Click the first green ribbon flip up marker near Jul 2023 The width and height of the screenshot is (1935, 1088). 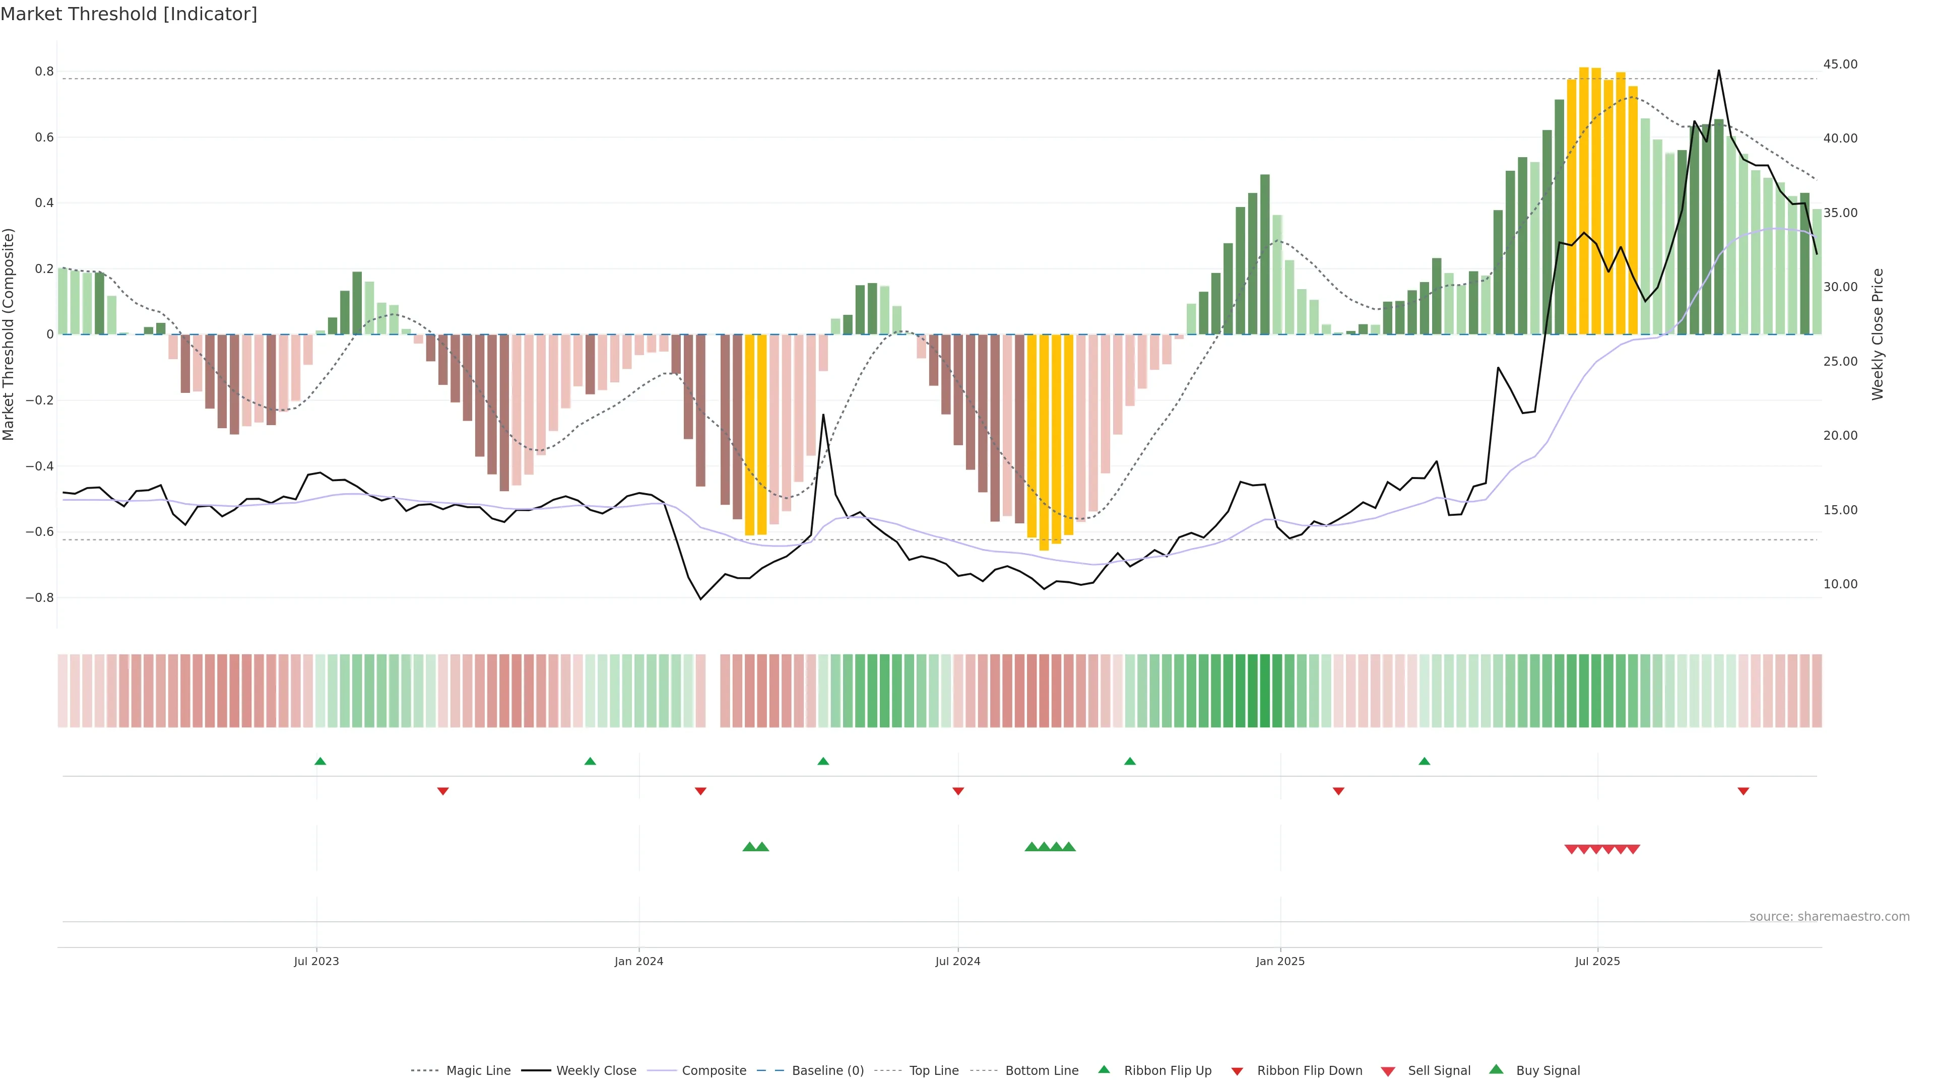click(320, 762)
